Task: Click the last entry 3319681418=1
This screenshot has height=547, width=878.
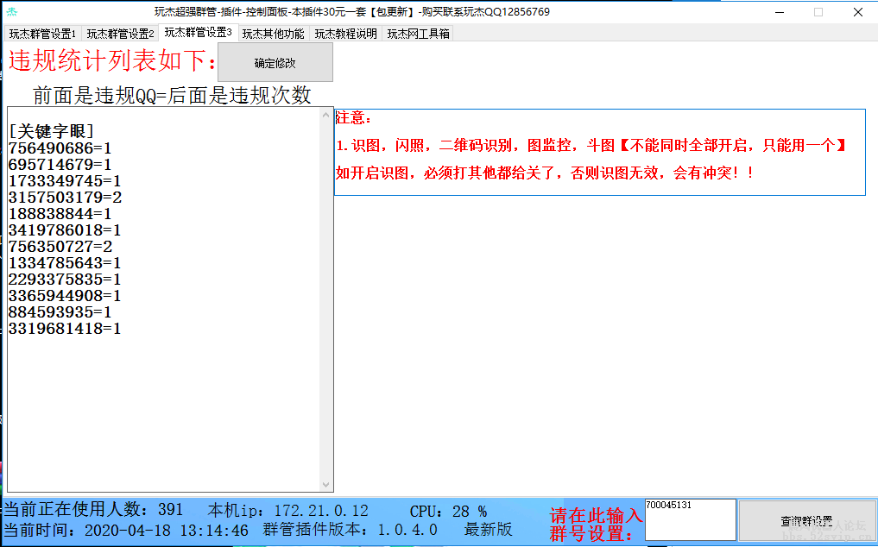Action: click(x=65, y=329)
